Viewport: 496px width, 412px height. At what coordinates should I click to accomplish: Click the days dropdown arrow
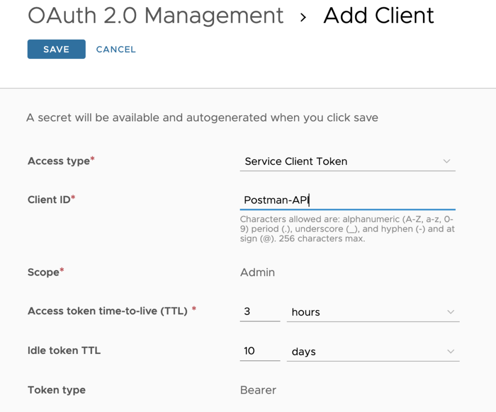coord(450,352)
